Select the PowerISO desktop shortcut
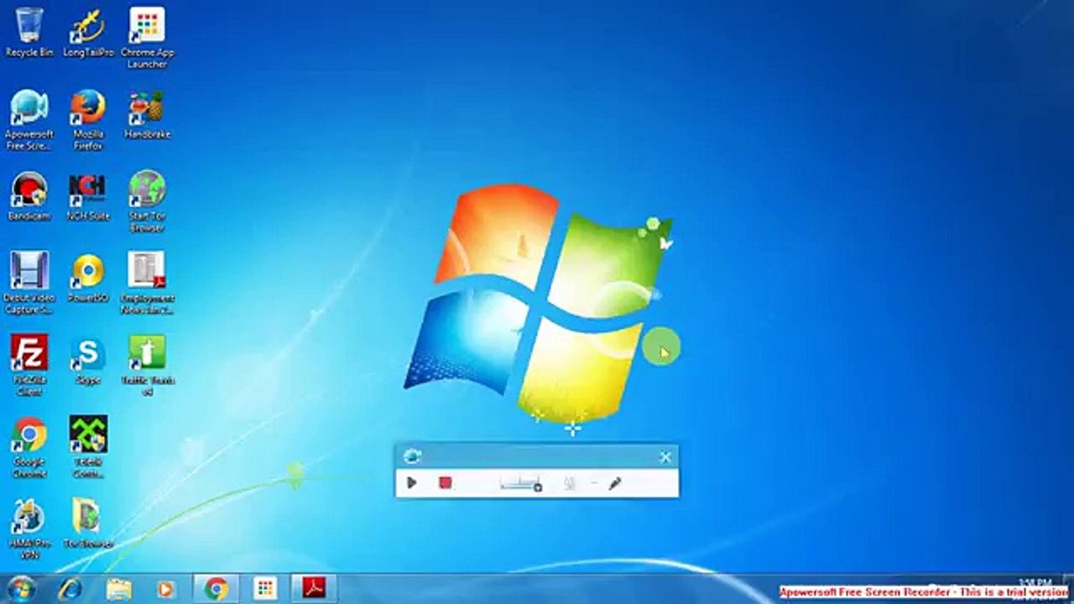Image resolution: width=1074 pixels, height=604 pixels. (x=88, y=278)
